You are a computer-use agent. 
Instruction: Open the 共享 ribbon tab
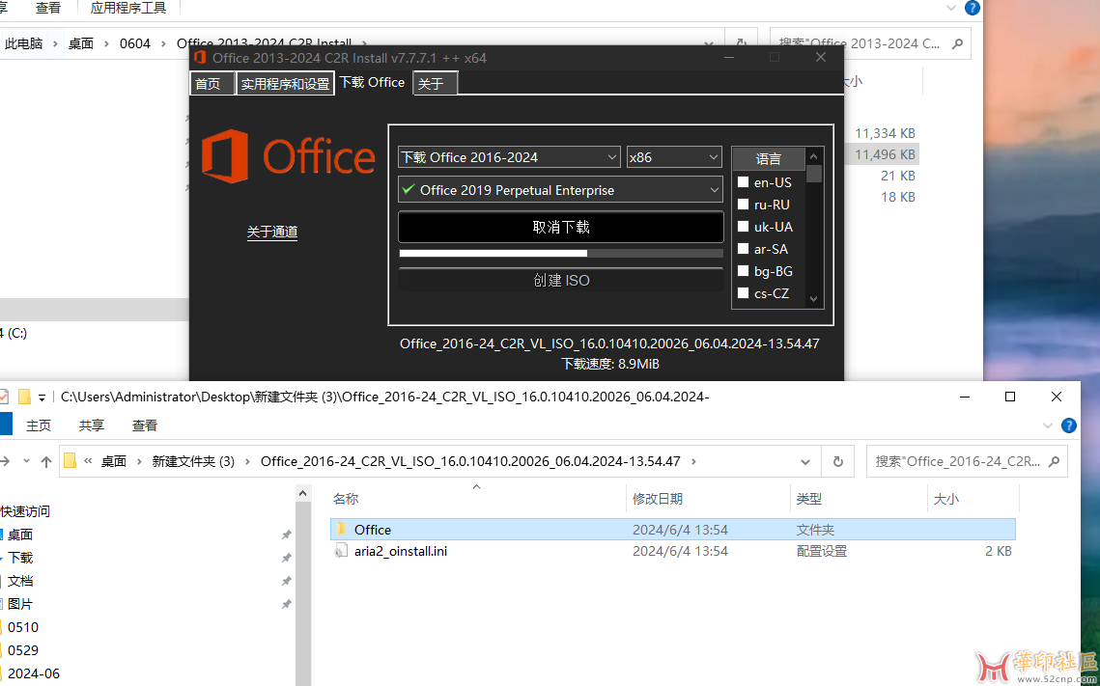click(91, 425)
